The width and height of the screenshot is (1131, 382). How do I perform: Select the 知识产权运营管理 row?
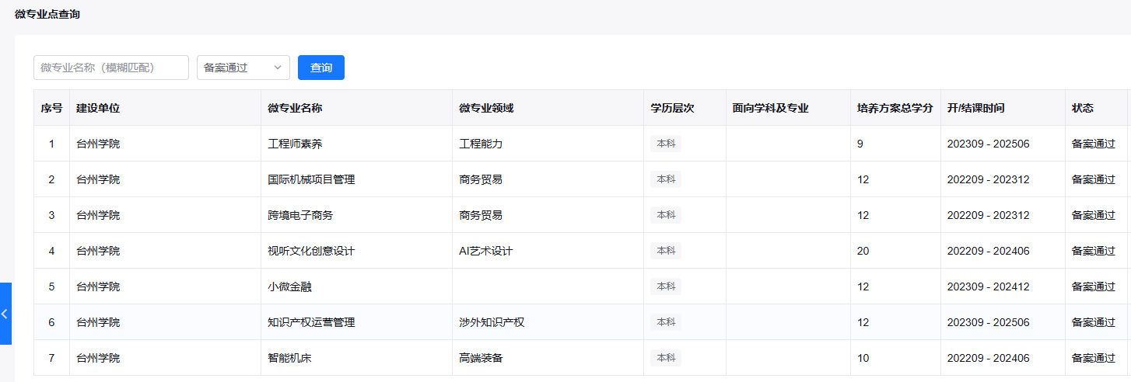click(311, 322)
